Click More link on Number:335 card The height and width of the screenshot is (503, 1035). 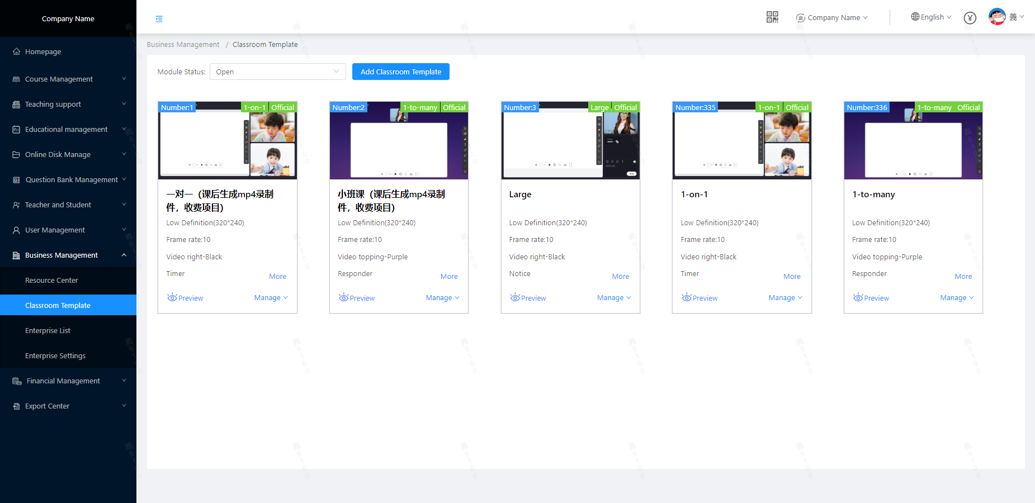[x=791, y=277]
